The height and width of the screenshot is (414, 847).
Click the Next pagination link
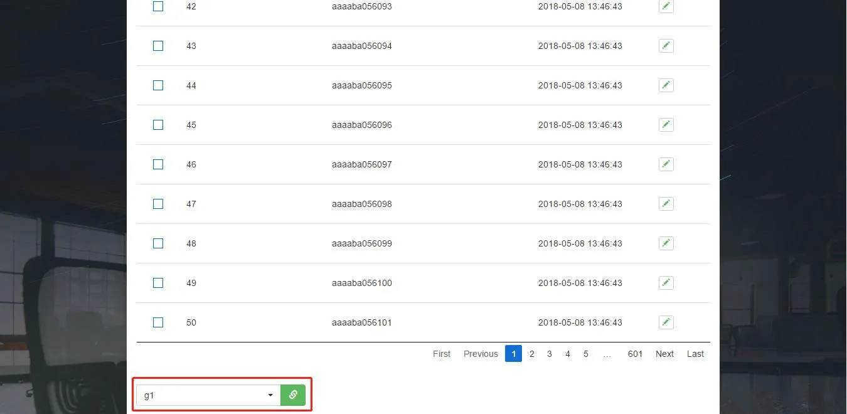click(664, 354)
